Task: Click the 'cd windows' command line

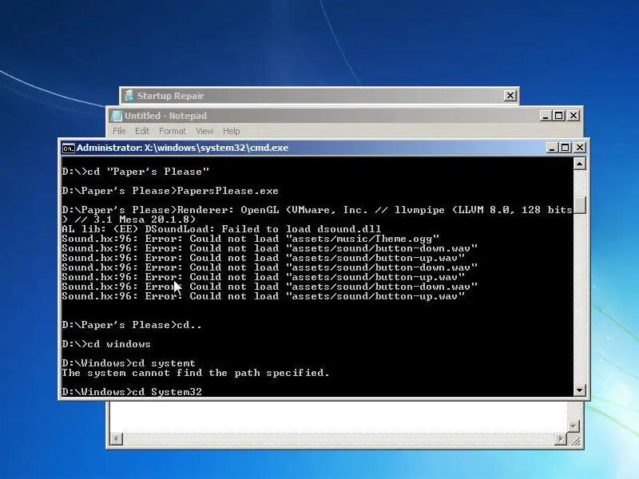Action: (106, 344)
